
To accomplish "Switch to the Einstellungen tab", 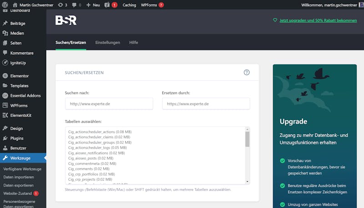I will [108, 43].
